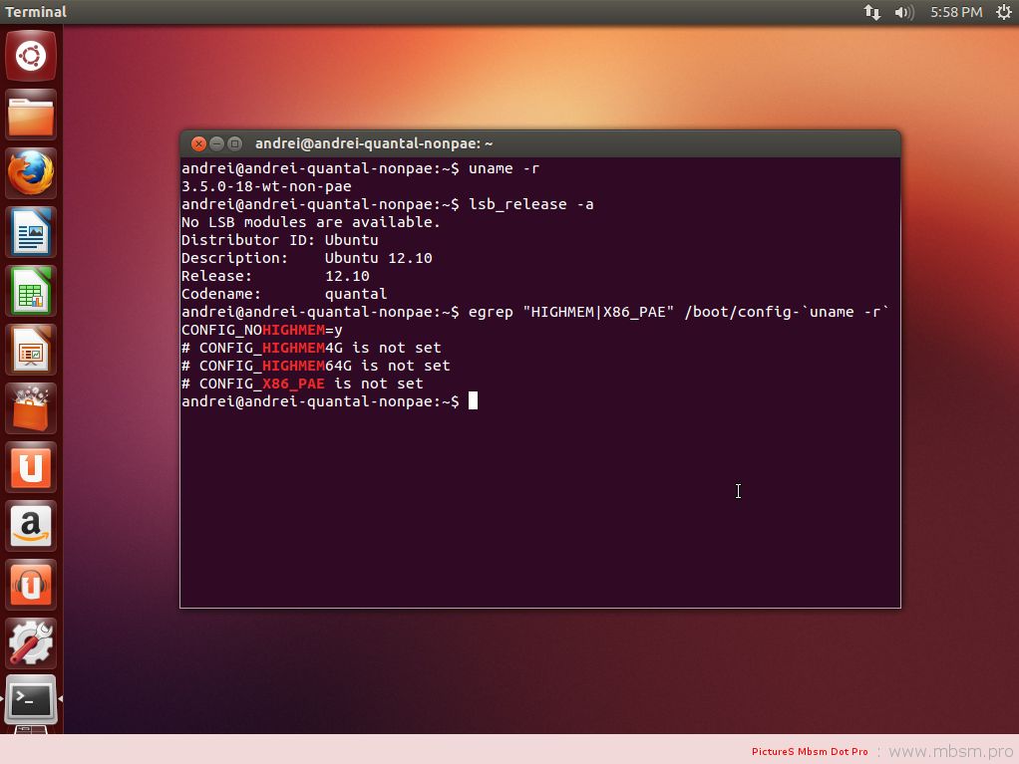Open Ubuntu One Music store
Viewport: 1019px width, 764px height.
(x=31, y=585)
